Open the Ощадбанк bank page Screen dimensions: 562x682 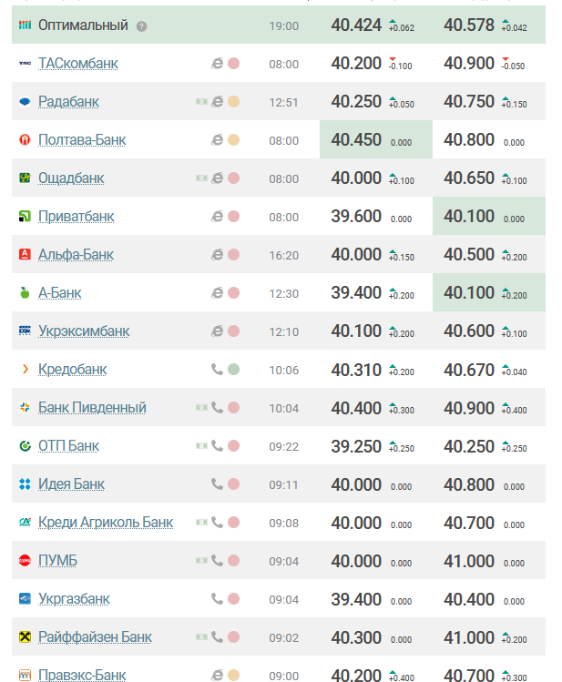(71, 178)
